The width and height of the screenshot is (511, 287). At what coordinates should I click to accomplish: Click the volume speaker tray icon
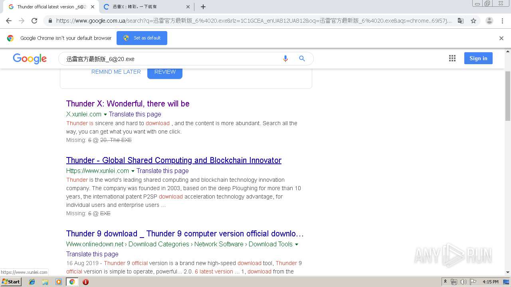click(463, 282)
